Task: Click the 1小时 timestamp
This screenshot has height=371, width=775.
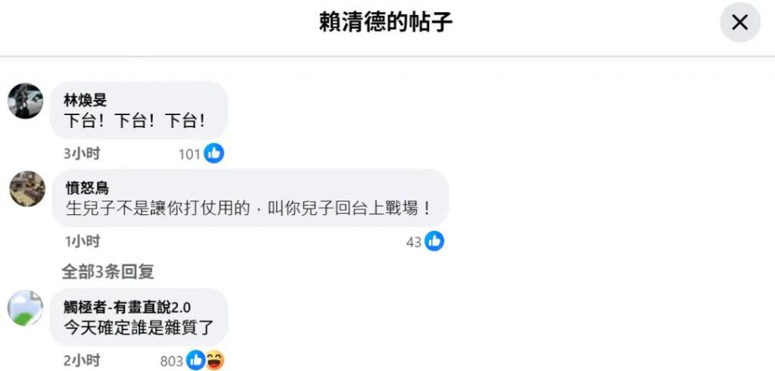Action: [x=82, y=242]
